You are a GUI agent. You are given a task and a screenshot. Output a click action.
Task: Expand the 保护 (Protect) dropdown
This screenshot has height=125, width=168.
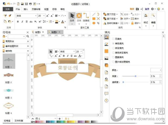(140, 23)
